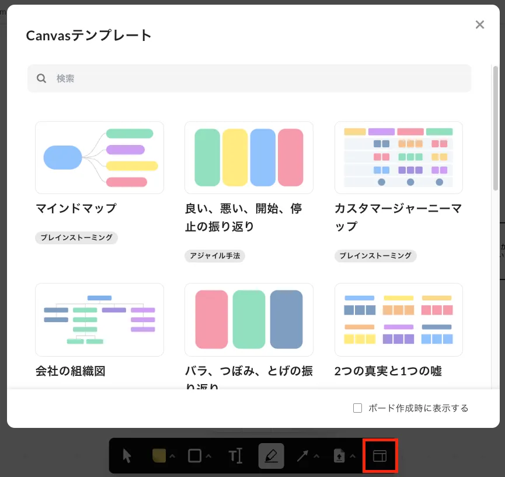Enable ボード作成時に表示する checkbox
The height and width of the screenshot is (477, 505).
[x=357, y=408]
